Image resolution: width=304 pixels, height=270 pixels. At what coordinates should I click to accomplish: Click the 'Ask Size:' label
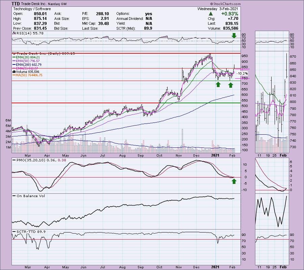pos(62,19)
